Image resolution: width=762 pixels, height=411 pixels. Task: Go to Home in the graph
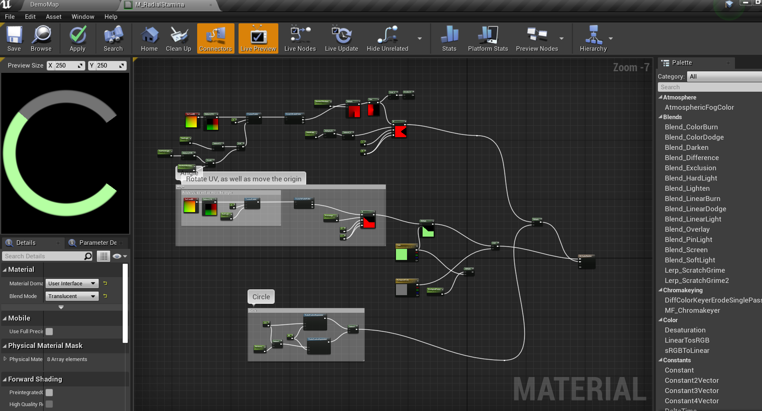point(149,38)
